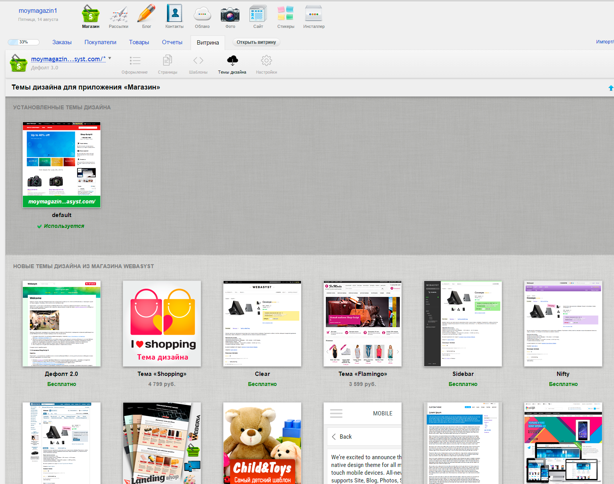Open the Flamingo theme thumbnail
The image size is (614, 484).
tap(363, 324)
